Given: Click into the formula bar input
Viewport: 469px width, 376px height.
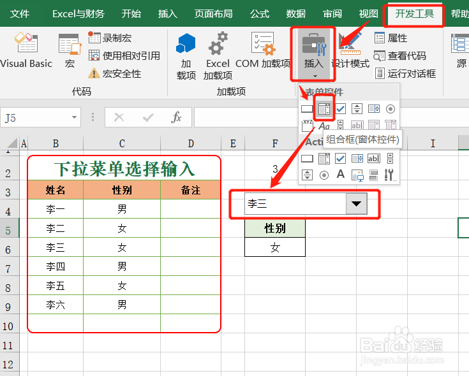Looking at the screenshot, I should coord(247,117).
